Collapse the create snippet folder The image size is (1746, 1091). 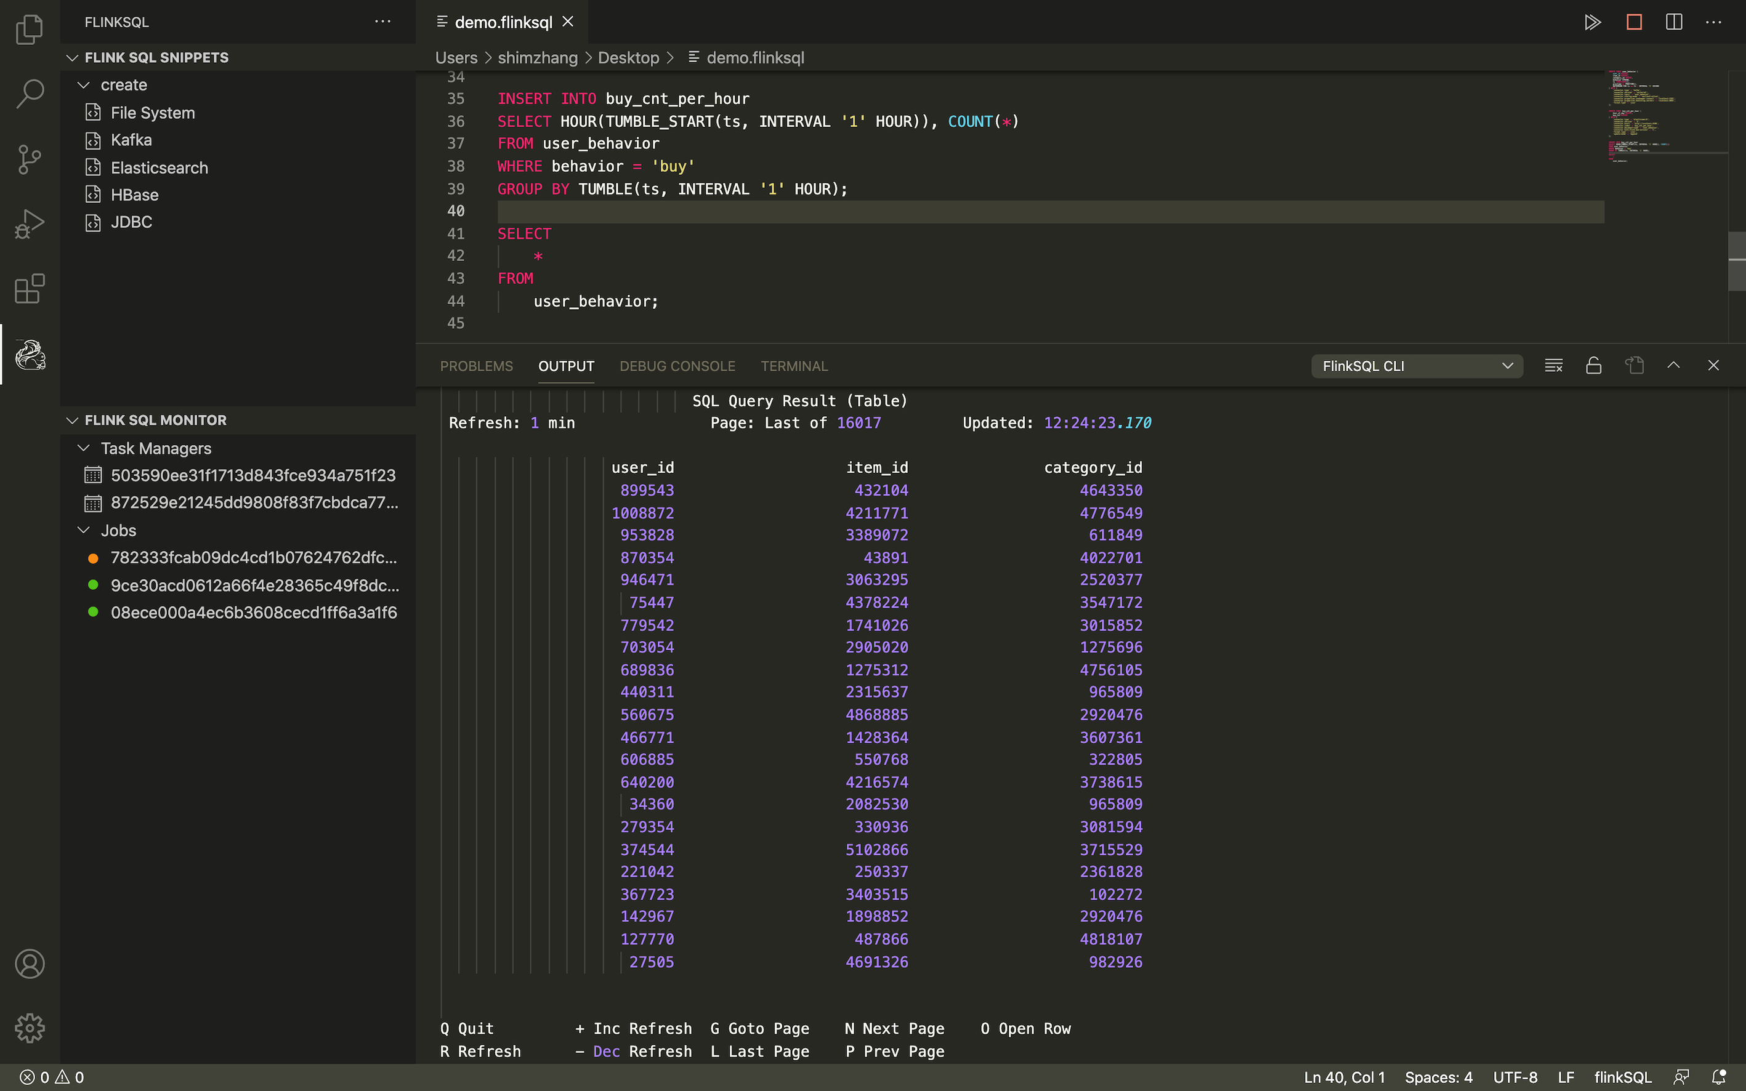click(x=238, y=85)
